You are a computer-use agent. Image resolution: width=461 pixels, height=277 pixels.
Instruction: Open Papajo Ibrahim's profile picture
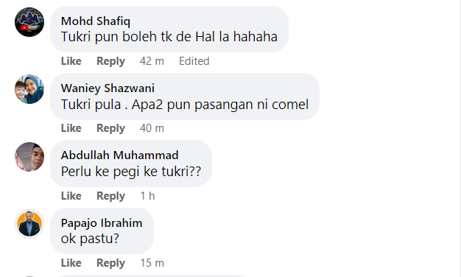tap(29, 224)
